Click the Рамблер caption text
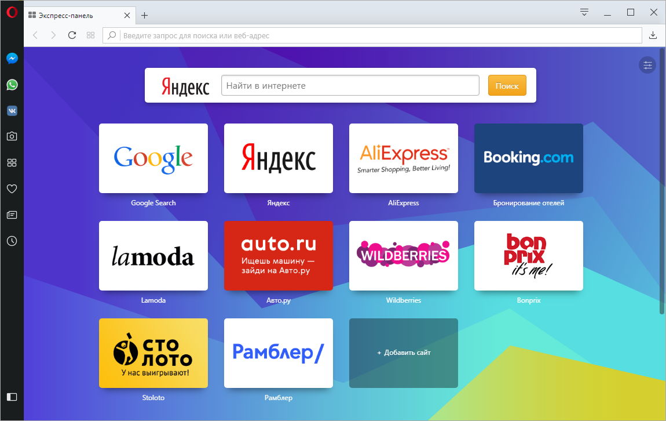Viewport: 666px width, 421px height. (278, 398)
